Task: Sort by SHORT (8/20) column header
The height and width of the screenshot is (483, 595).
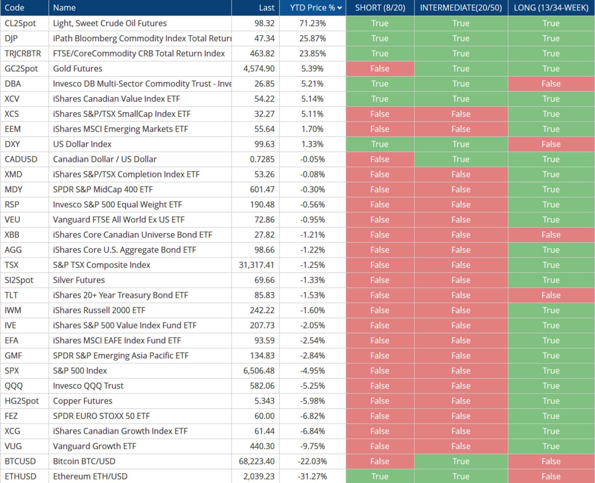Action: [x=380, y=8]
